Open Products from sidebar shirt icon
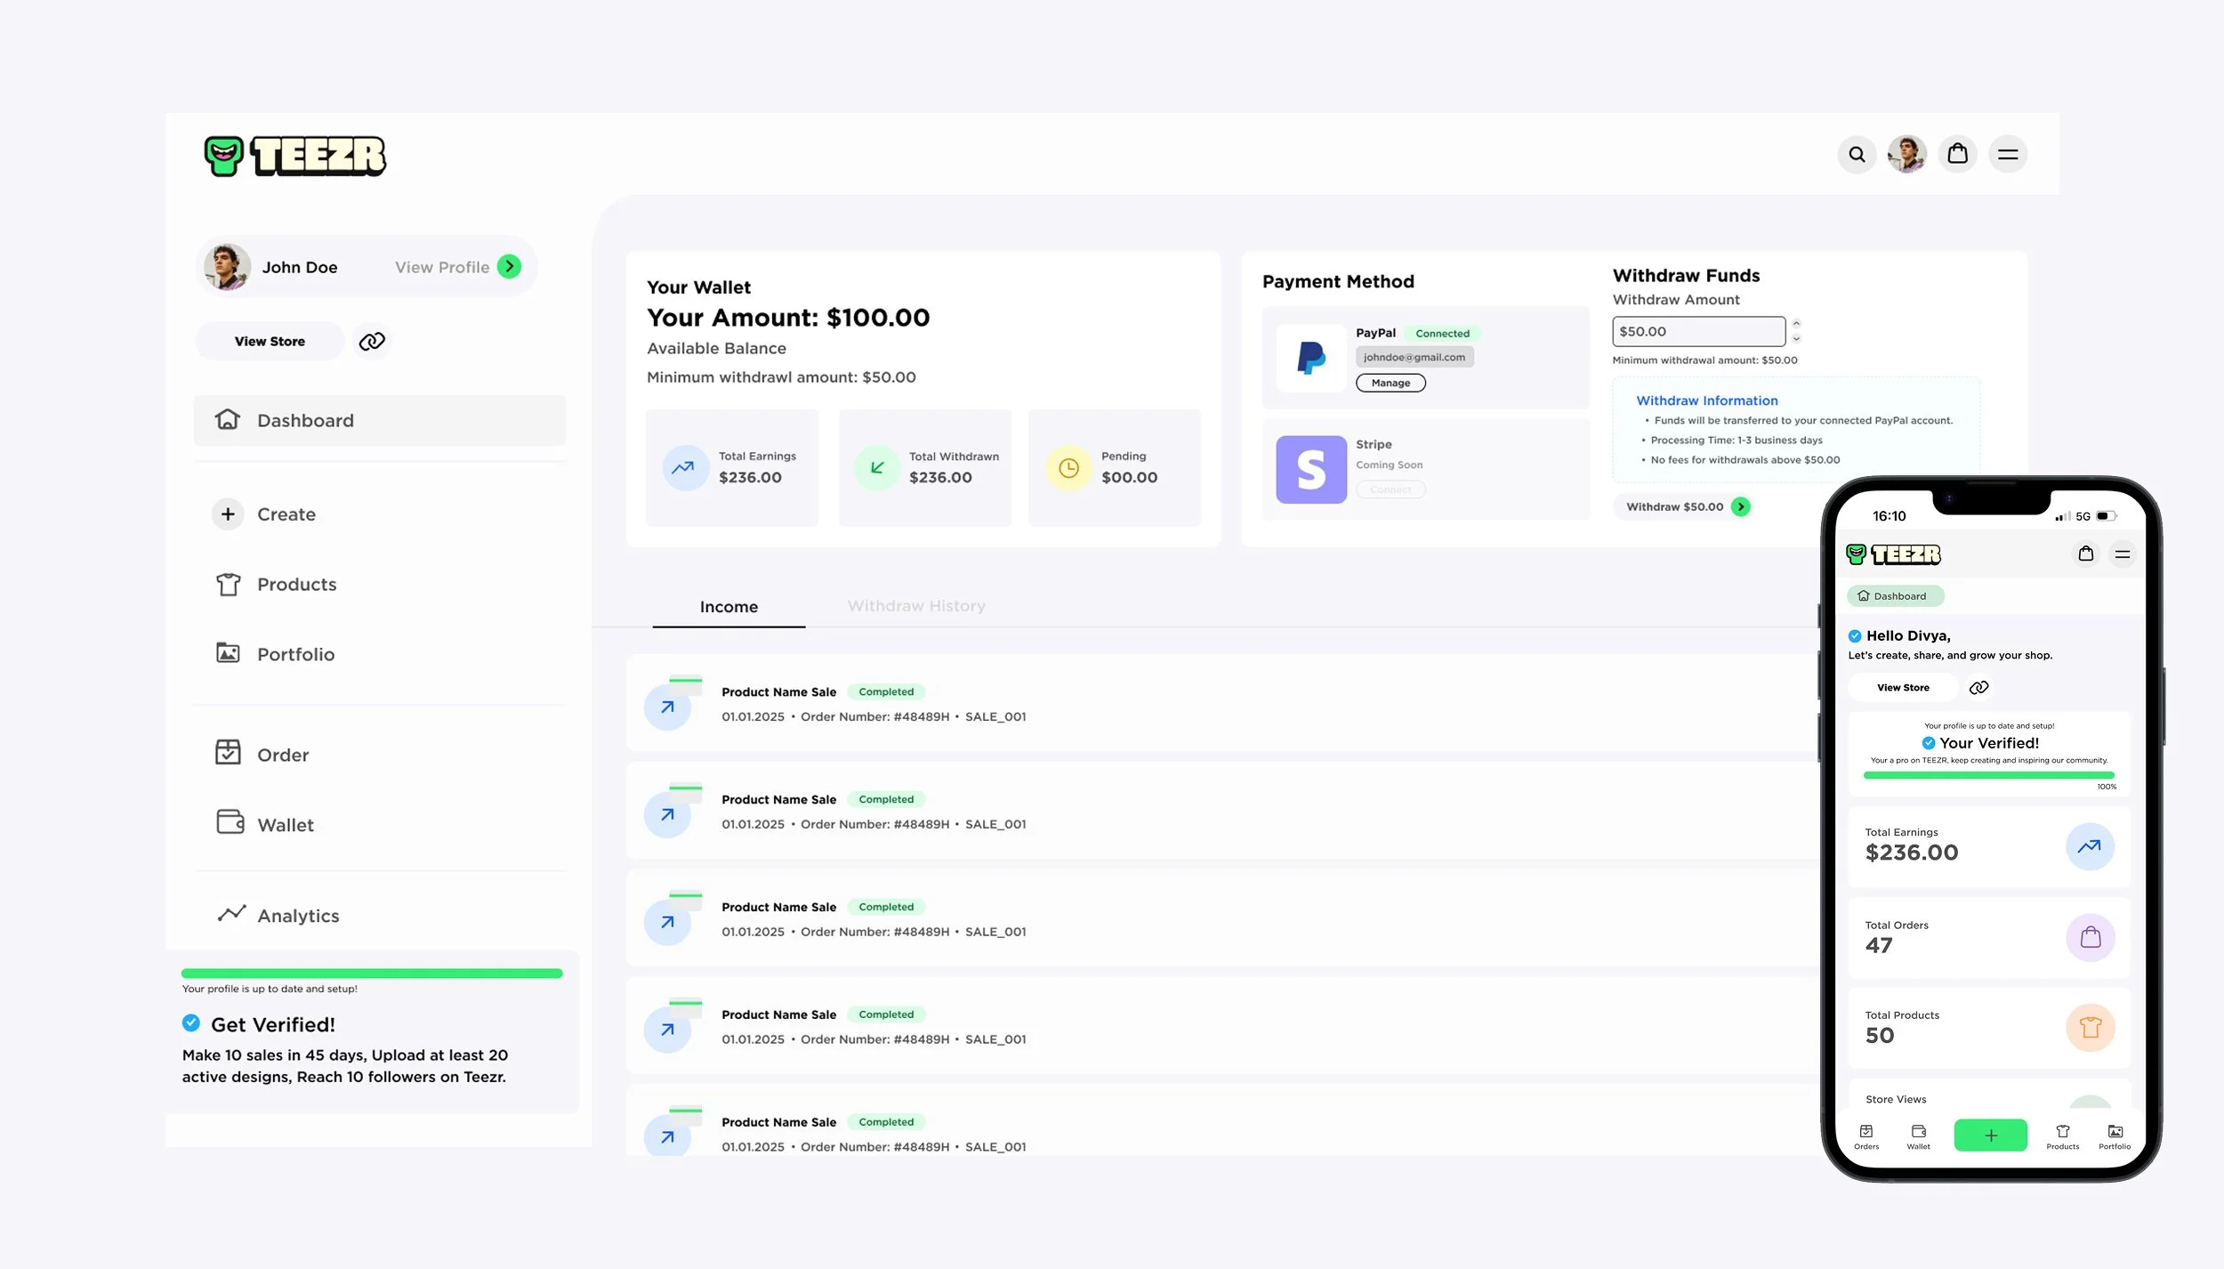Viewport: 2224px width, 1269px height. pos(229,585)
